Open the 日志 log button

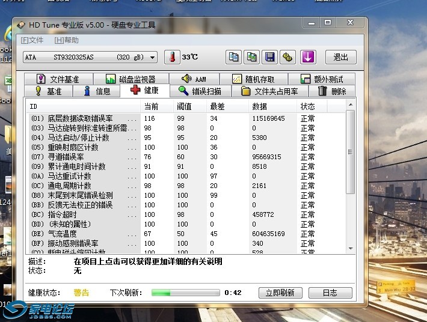(330, 293)
